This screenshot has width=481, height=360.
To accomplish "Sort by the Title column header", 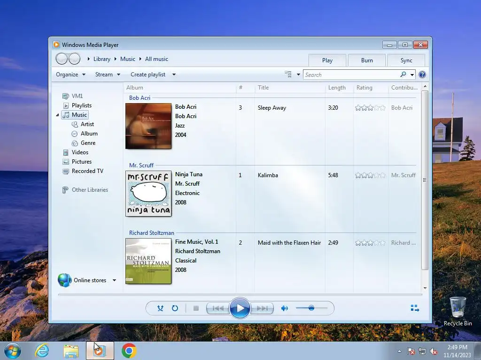I will pos(290,88).
